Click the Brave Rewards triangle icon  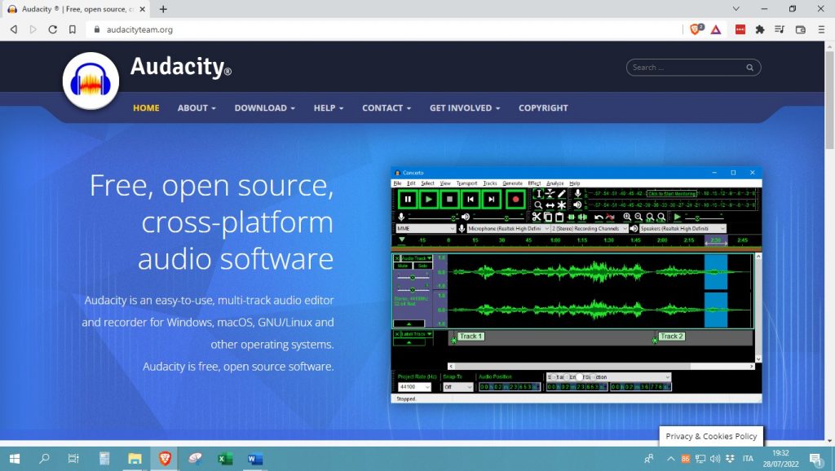coord(715,29)
